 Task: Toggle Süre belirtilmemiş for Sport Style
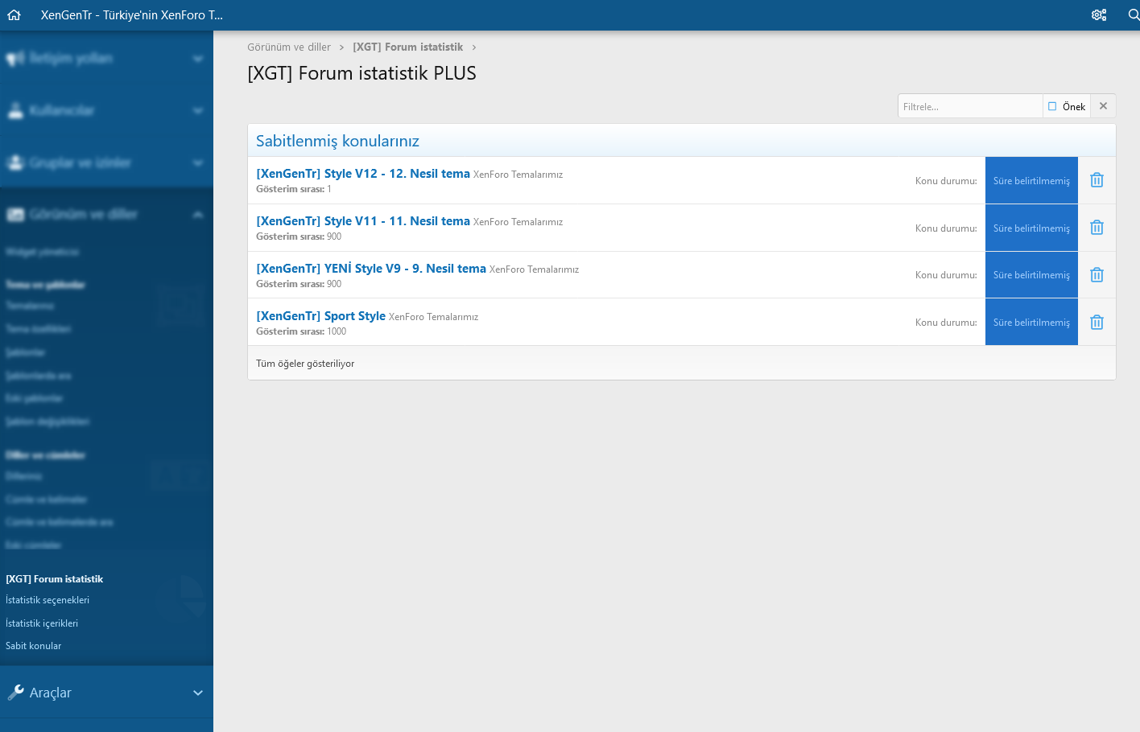[1031, 323]
